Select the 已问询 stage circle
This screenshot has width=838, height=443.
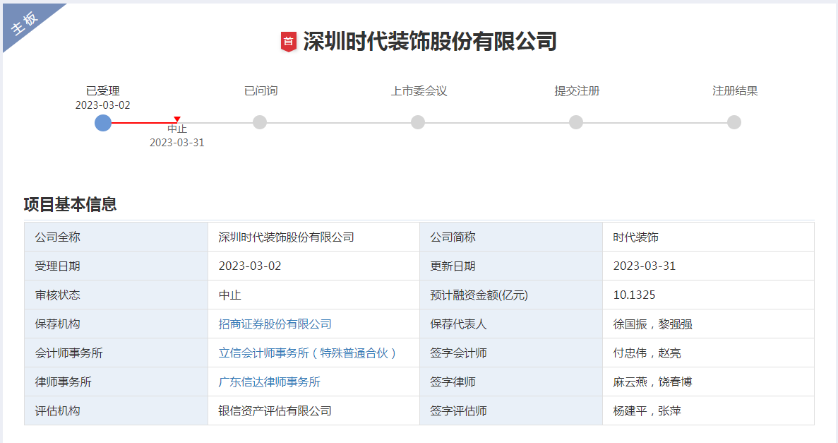click(x=260, y=122)
